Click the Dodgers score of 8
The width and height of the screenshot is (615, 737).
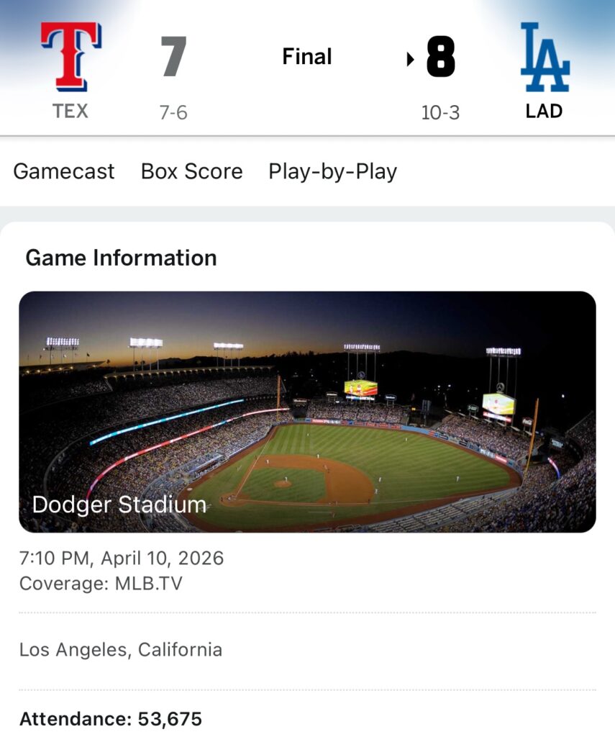(x=440, y=58)
